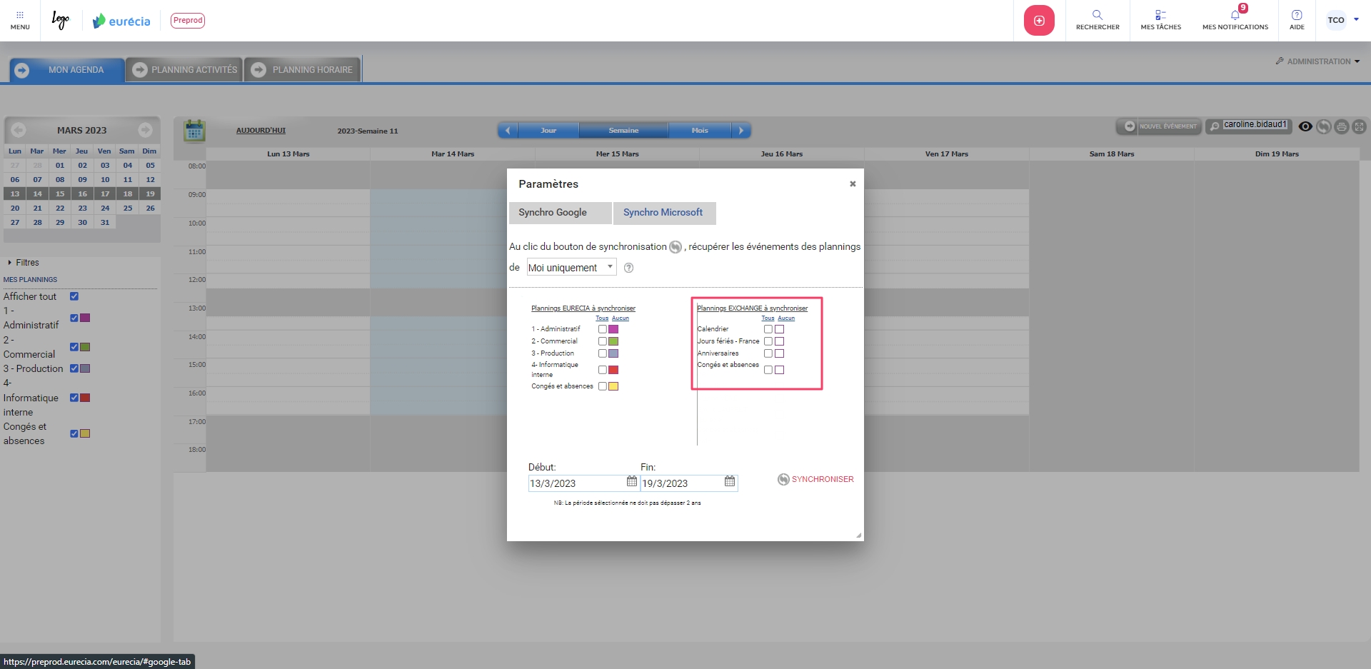Switch to the Mois view
The image size is (1371, 669).
coord(700,131)
